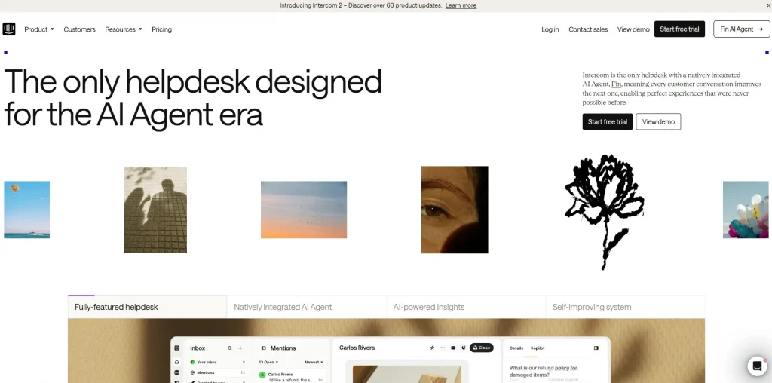Switch to AI-powered Insights tab
The width and height of the screenshot is (772, 383).
[466, 307]
